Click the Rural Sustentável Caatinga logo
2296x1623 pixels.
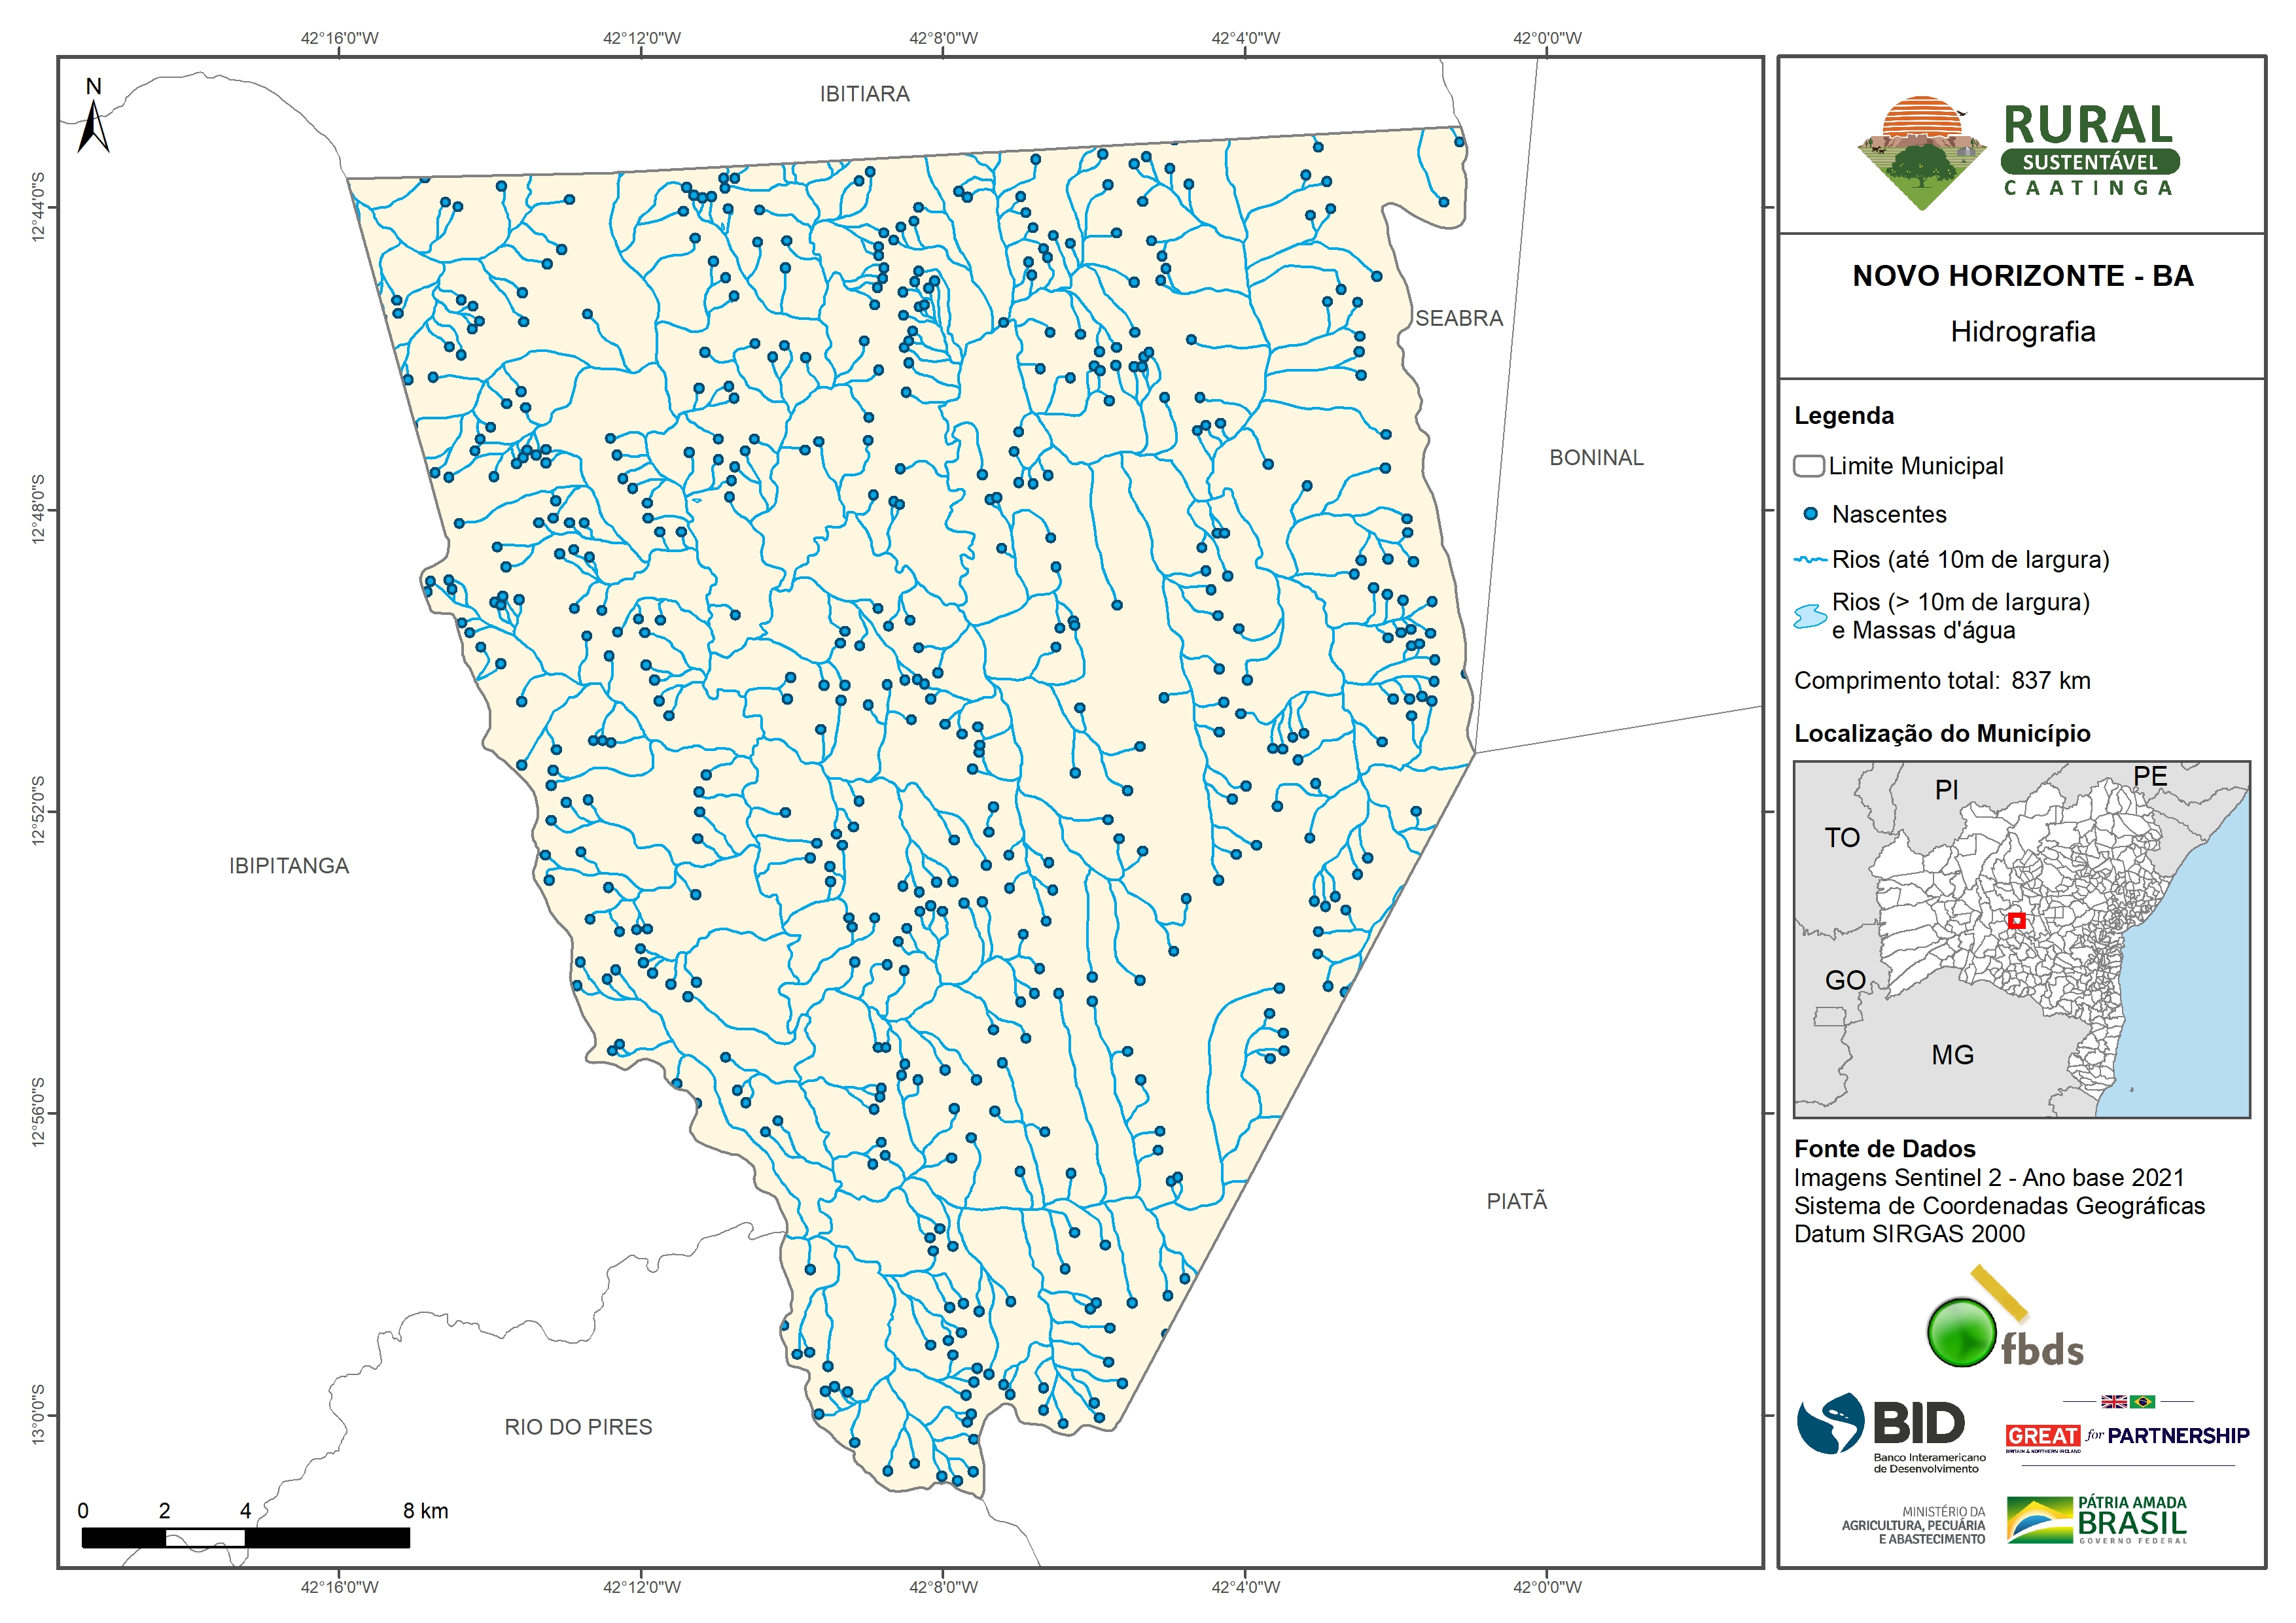tap(2019, 152)
